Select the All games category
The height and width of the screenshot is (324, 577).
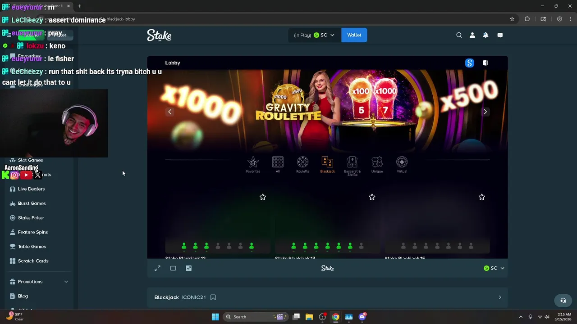click(x=278, y=165)
